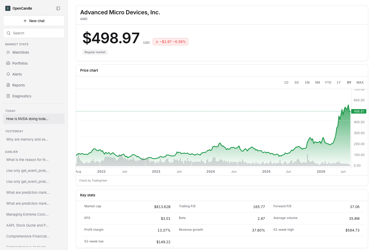The image size is (376, 250).
Task: Click the red down-arrow price change icon
Action: click(157, 42)
